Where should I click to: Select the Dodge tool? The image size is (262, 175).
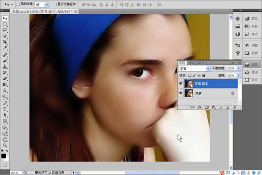pyautogui.click(x=5, y=96)
